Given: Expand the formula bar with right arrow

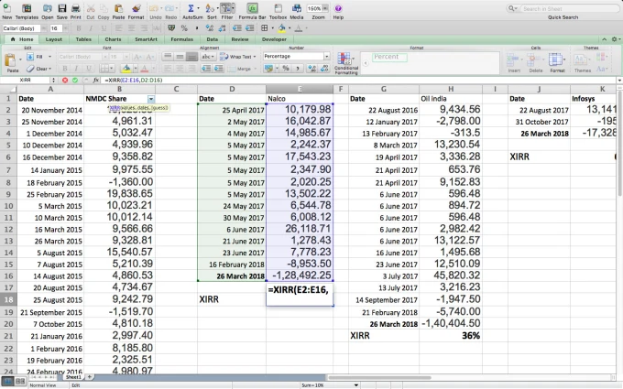Looking at the screenshot, I should pyautogui.click(x=619, y=81).
